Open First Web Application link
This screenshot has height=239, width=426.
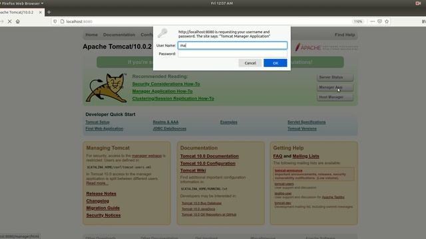click(x=105, y=129)
